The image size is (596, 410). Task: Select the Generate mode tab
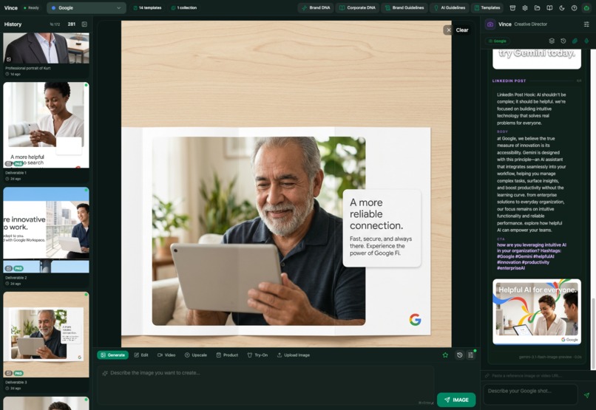pos(112,355)
